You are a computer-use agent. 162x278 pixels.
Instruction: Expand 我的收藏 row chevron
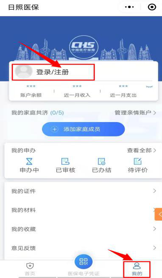154,229
